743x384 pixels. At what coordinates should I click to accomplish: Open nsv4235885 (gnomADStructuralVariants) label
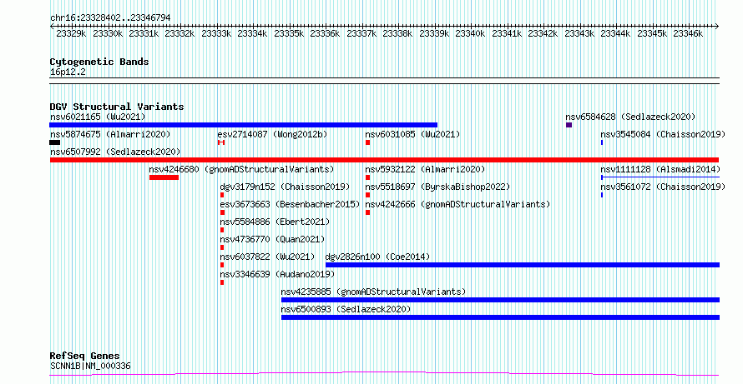click(x=373, y=292)
